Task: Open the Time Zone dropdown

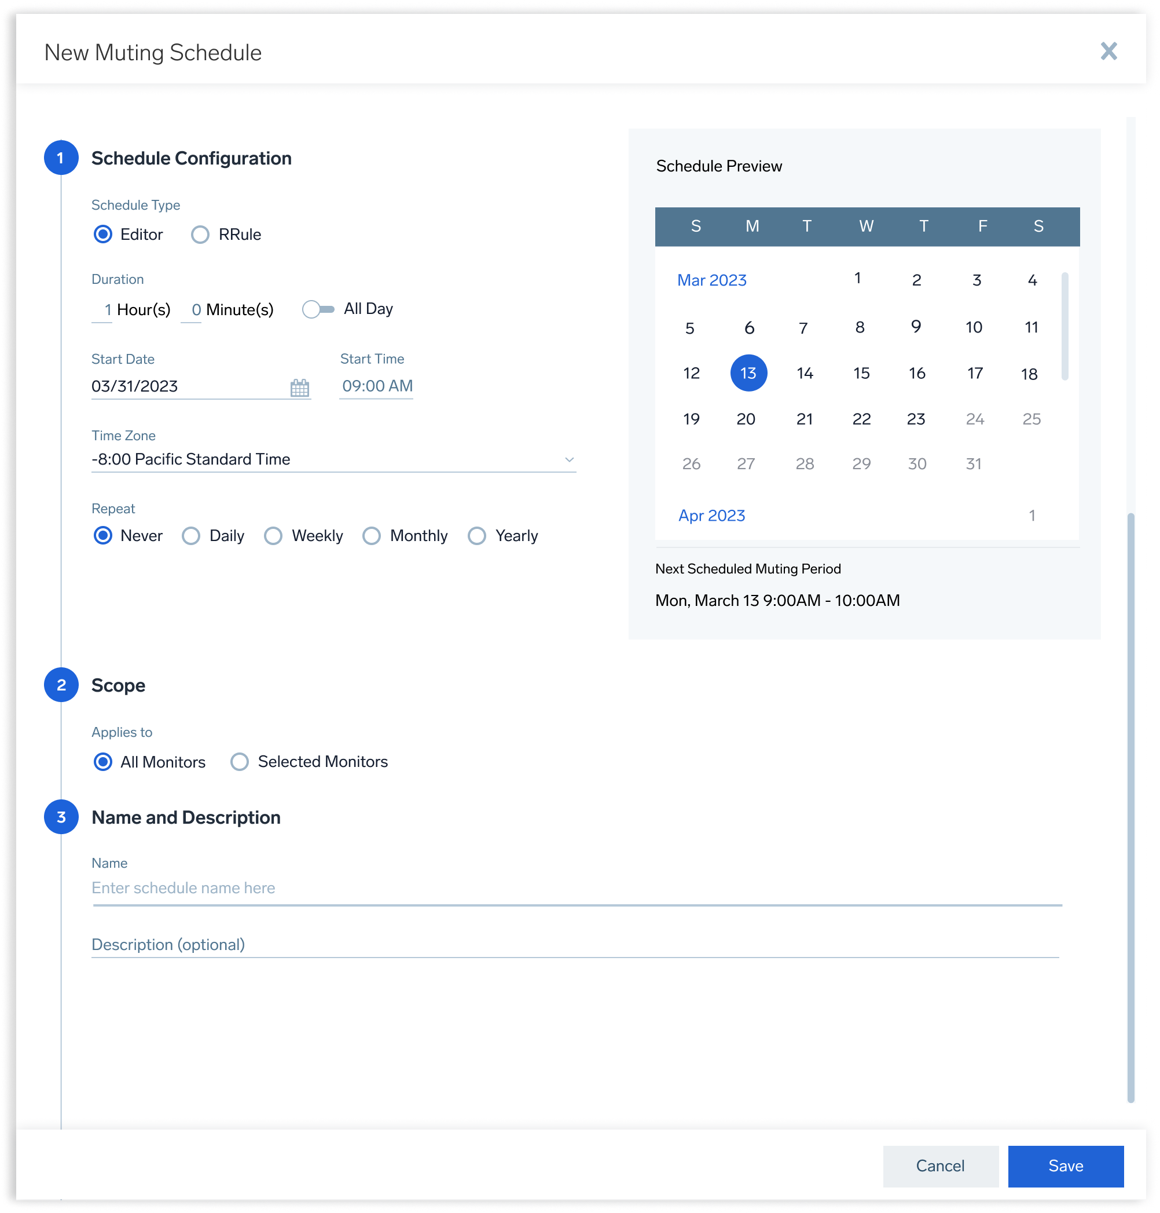Action: coord(570,459)
